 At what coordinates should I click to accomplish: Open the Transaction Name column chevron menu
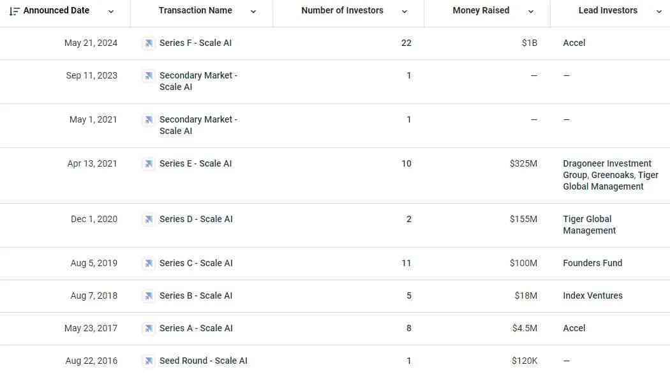[x=253, y=11]
